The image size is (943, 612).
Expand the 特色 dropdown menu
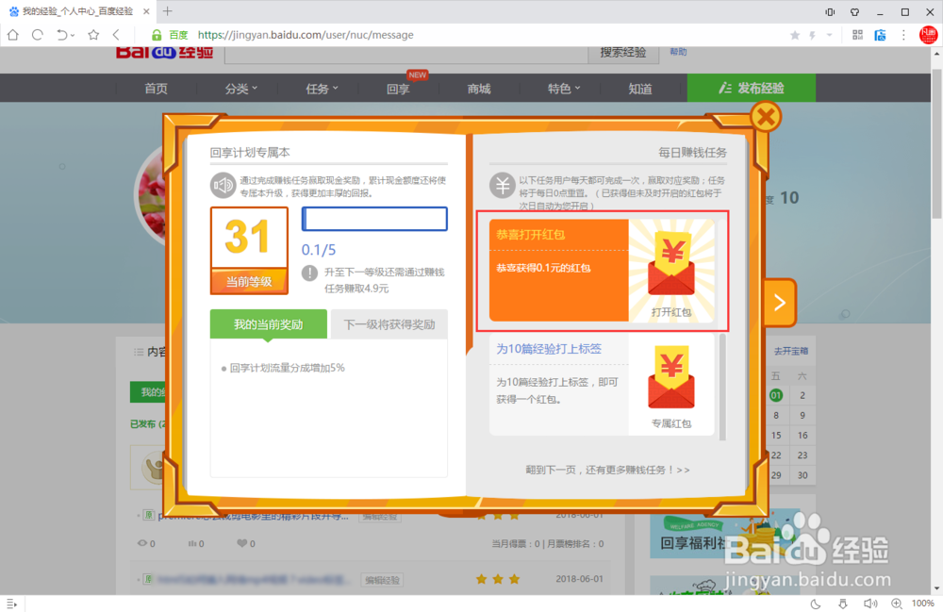(x=564, y=89)
